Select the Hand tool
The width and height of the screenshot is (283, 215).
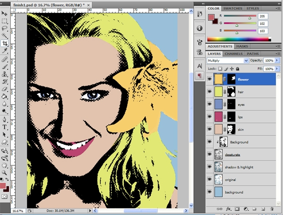[4, 165]
